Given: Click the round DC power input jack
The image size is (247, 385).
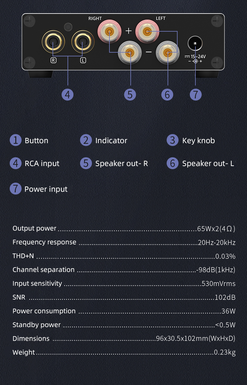Looking at the screenshot, I should [x=195, y=44].
